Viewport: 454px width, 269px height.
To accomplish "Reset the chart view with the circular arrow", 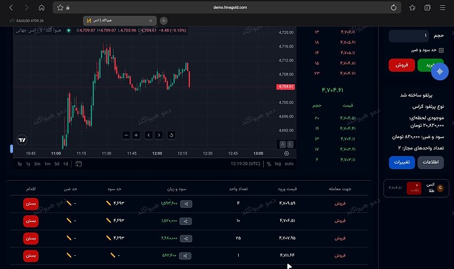I will pyautogui.click(x=171, y=135).
